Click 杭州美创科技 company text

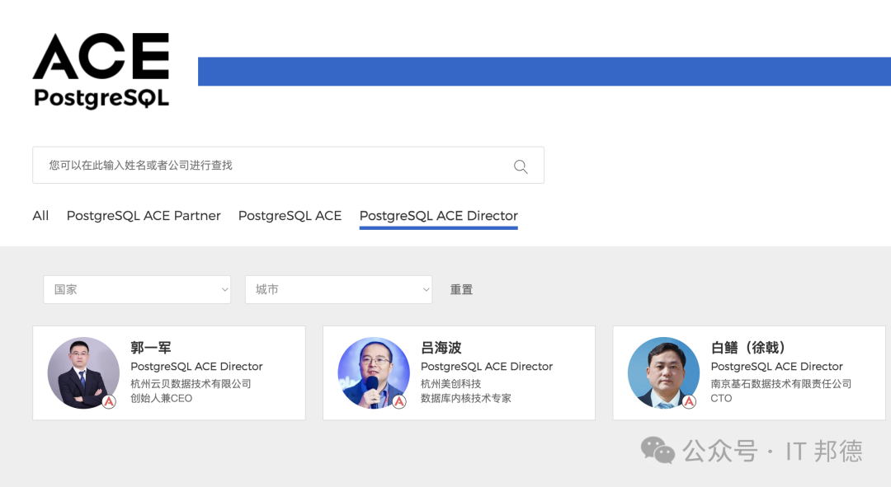[x=450, y=384]
